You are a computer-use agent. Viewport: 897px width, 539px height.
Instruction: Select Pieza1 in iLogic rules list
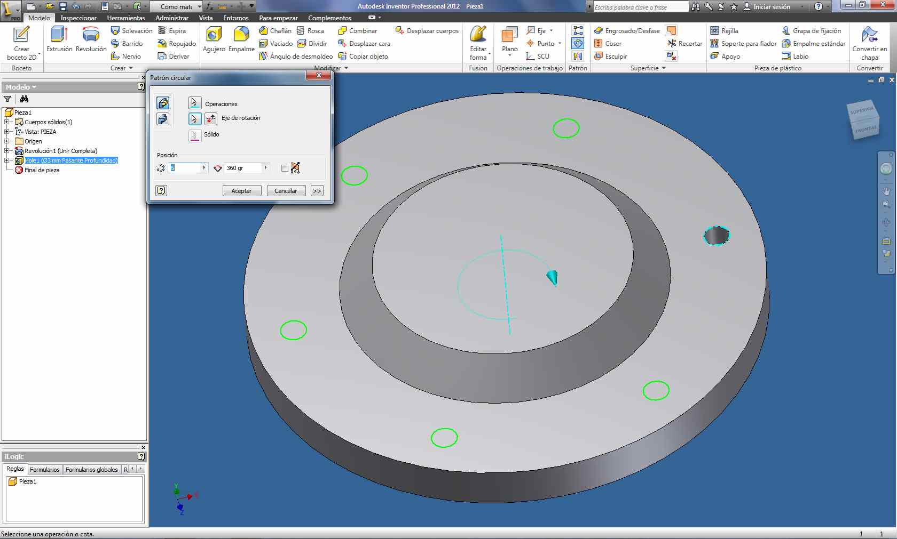(x=22, y=481)
